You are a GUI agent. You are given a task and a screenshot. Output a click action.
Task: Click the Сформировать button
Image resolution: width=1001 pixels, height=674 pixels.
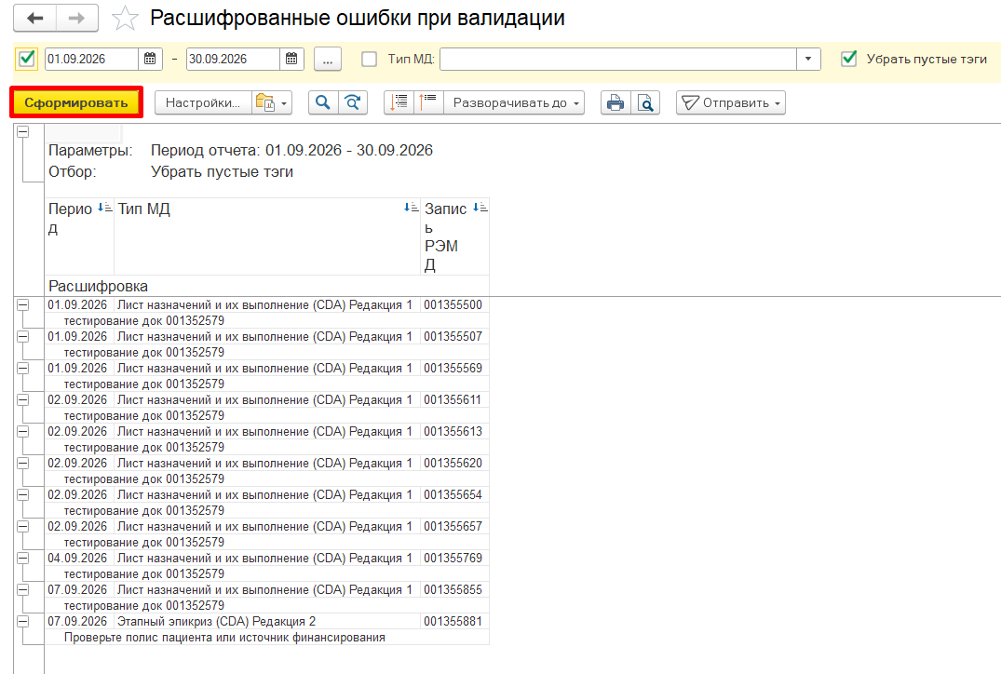[76, 102]
